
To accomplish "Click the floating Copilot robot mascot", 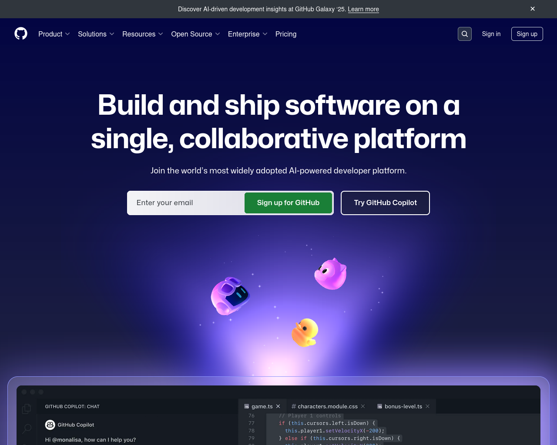I will pos(230,296).
